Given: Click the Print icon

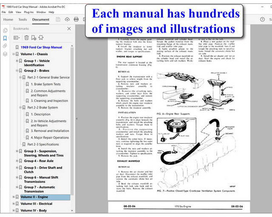Looking at the screenshot, I should 76,20.
